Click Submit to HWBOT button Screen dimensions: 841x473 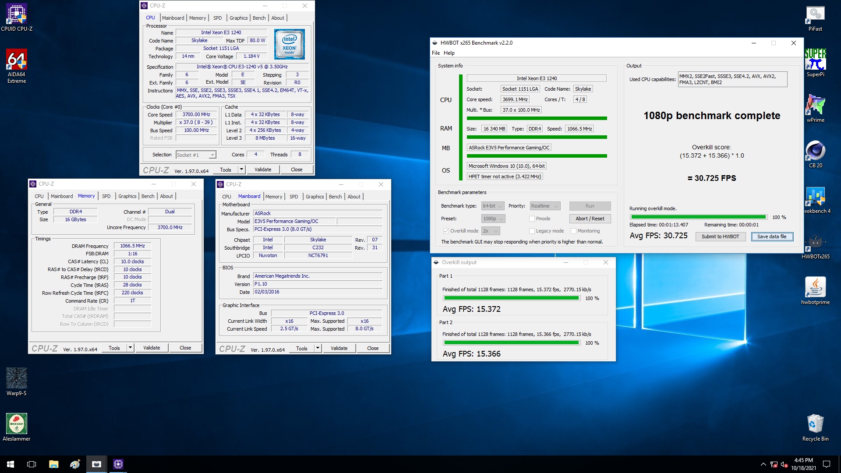click(x=720, y=236)
